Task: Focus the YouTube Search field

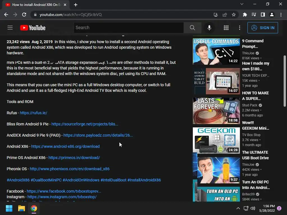Action: (x=129, y=28)
